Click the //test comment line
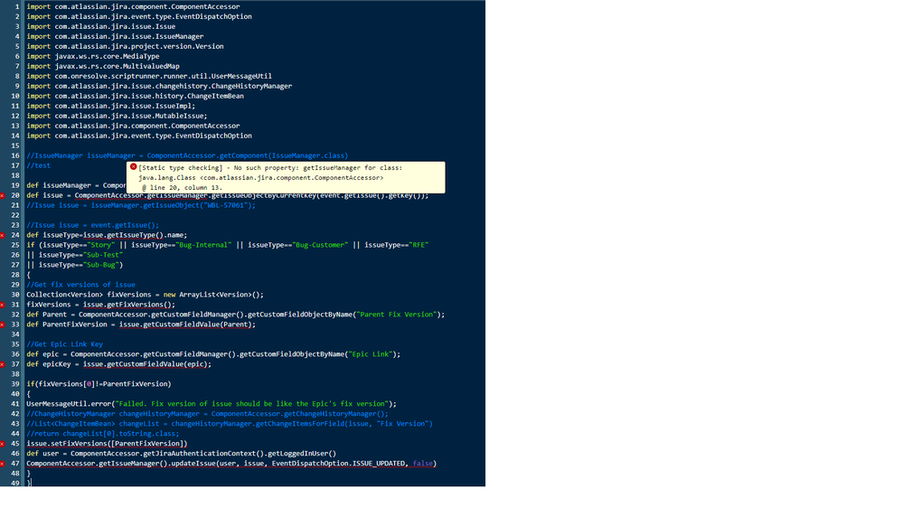 [38, 165]
